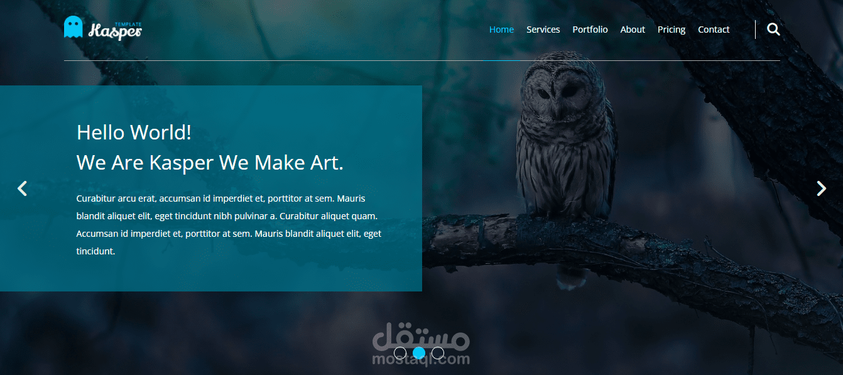Click 'We Are Kasper We Make Art.' headline

pos(210,163)
